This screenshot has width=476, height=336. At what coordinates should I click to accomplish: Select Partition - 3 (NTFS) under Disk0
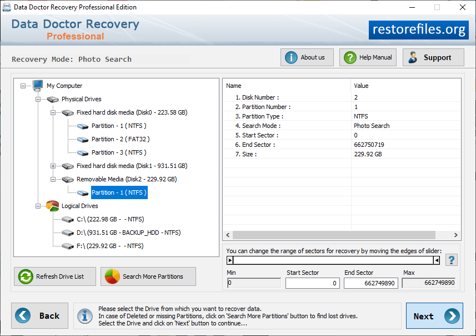coord(119,152)
